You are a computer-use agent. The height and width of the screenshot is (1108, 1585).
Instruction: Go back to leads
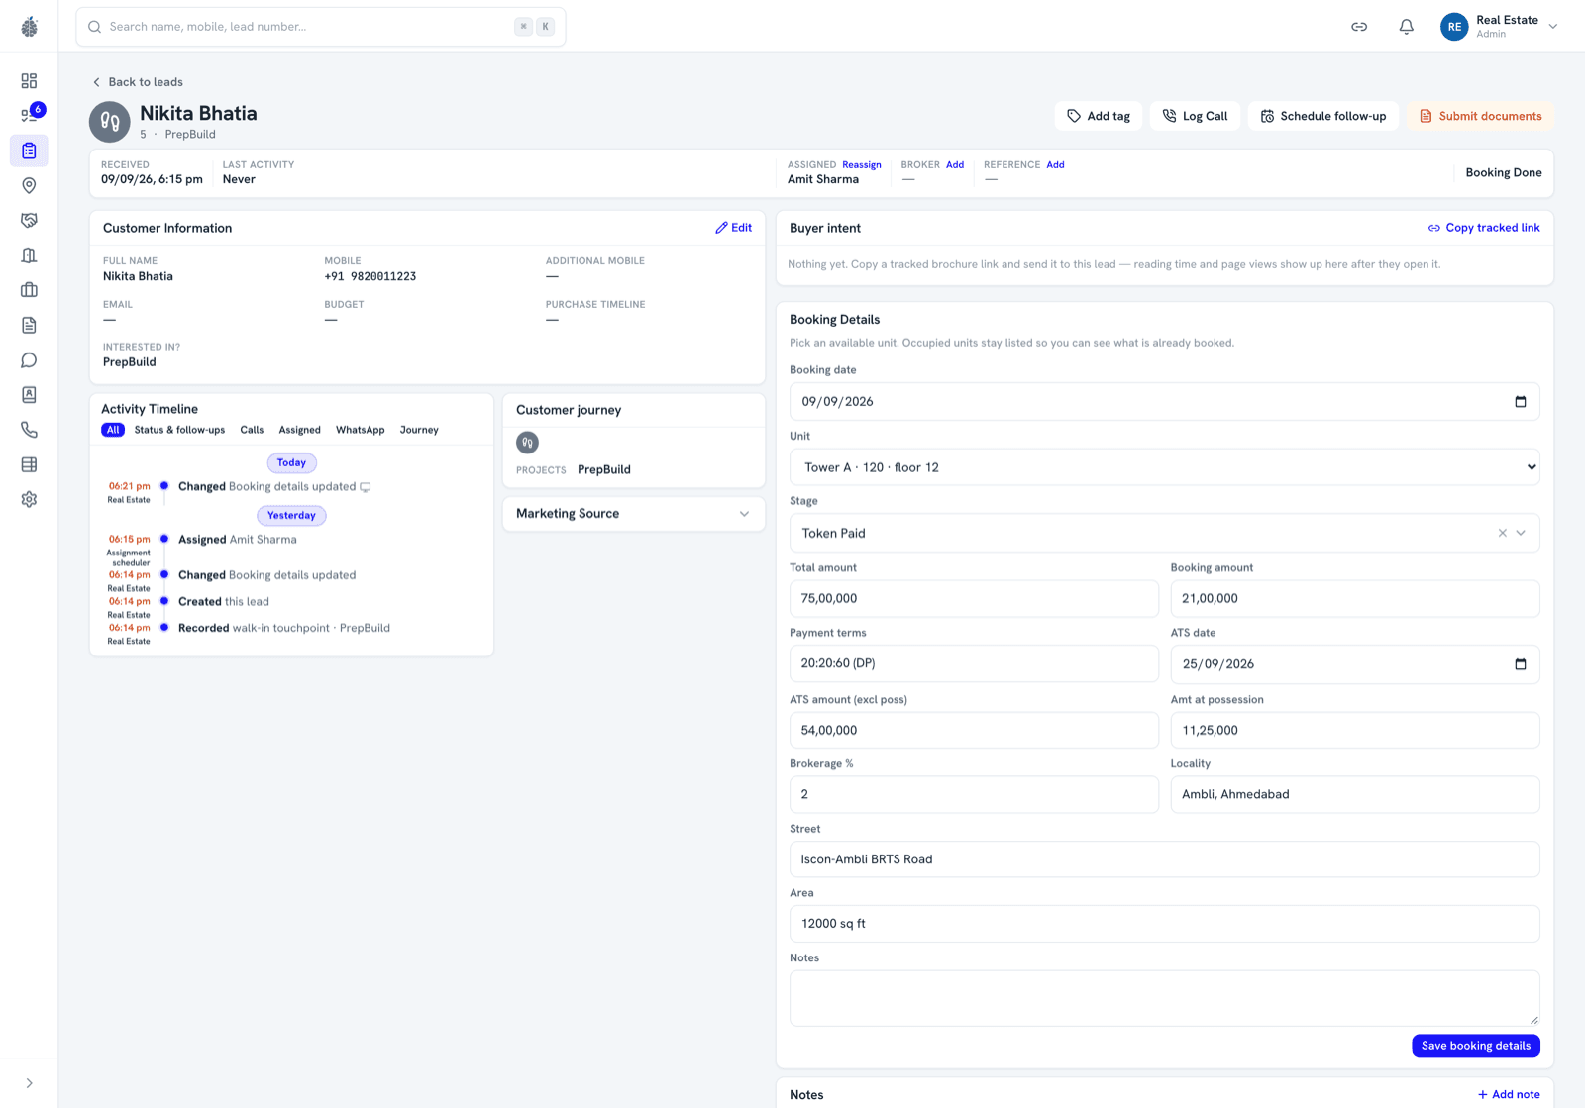click(x=138, y=82)
